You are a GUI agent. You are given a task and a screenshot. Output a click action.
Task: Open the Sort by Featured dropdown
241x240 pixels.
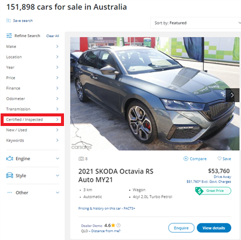point(196,23)
